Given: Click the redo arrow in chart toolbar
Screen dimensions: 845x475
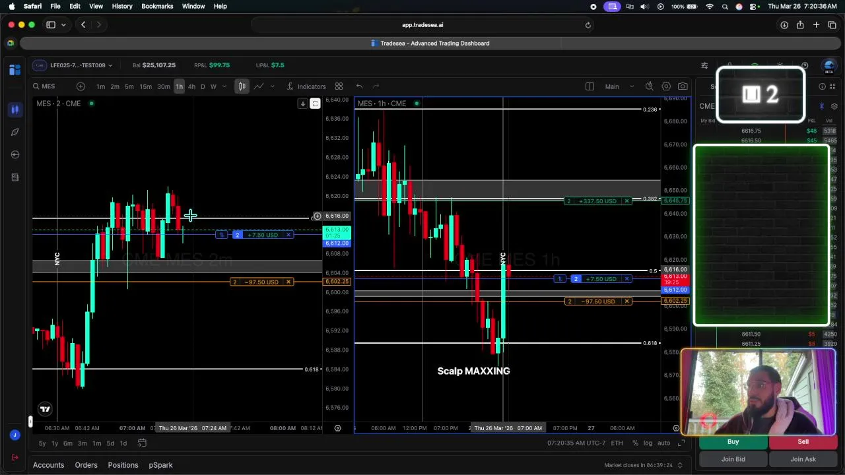Looking at the screenshot, I should pos(376,86).
